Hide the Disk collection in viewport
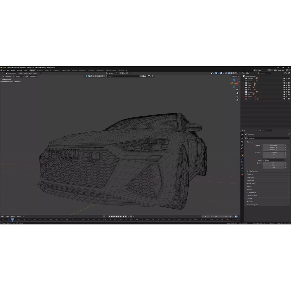Screen dimensions: 291x291 point(286,94)
